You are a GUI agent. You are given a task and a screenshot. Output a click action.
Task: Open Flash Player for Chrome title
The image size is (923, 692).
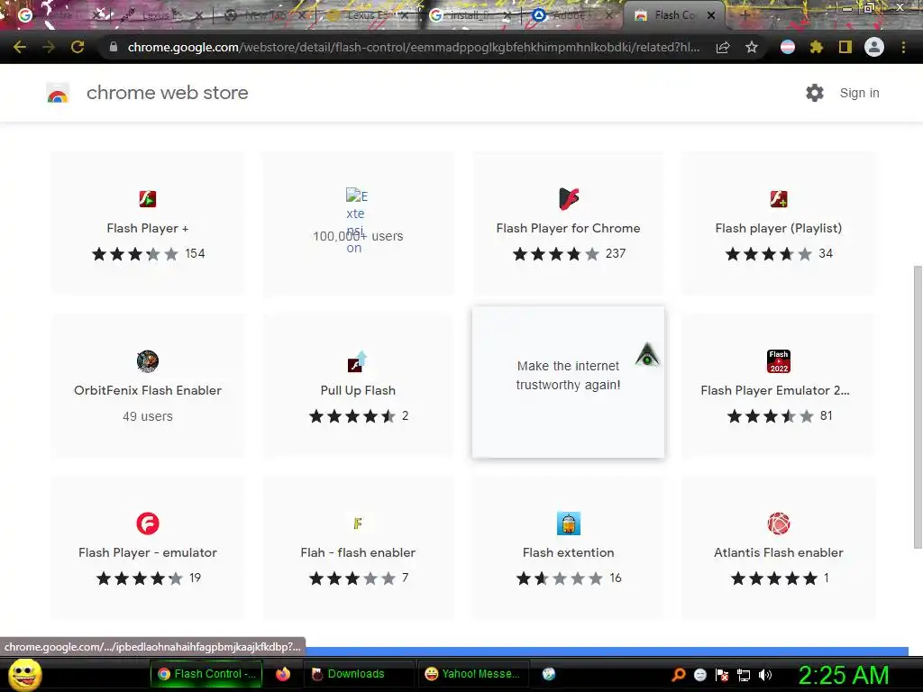pyautogui.click(x=568, y=228)
